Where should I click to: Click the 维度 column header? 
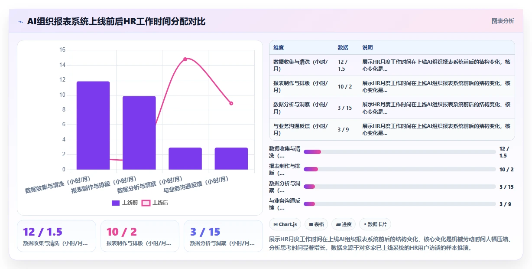(279, 48)
